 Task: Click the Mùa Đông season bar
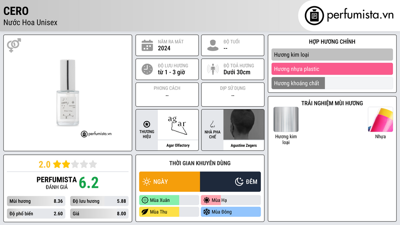[231, 212]
